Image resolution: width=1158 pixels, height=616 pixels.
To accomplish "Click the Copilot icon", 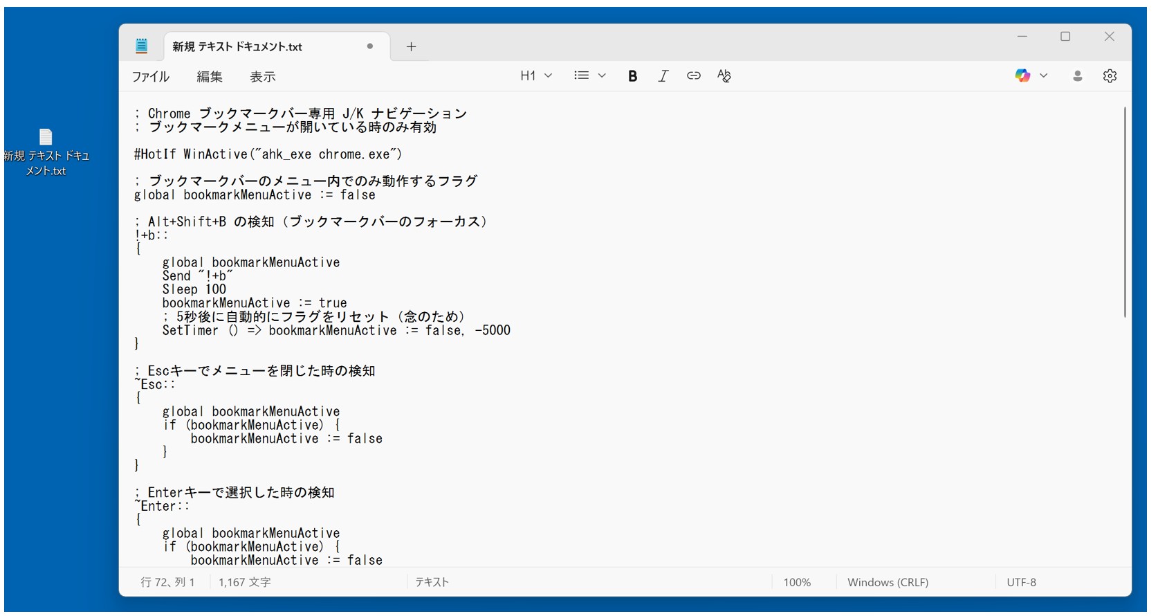I will click(x=1022, y=76).
